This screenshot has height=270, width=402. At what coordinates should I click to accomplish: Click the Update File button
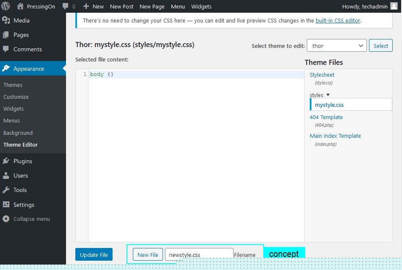[x=94, y=254]
